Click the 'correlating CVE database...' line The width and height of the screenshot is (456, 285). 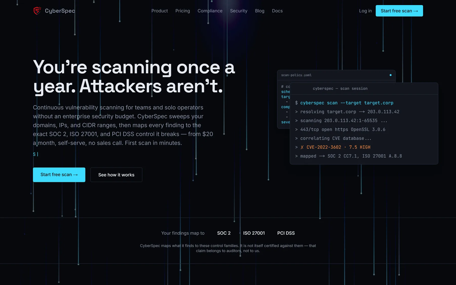[333, 138]
